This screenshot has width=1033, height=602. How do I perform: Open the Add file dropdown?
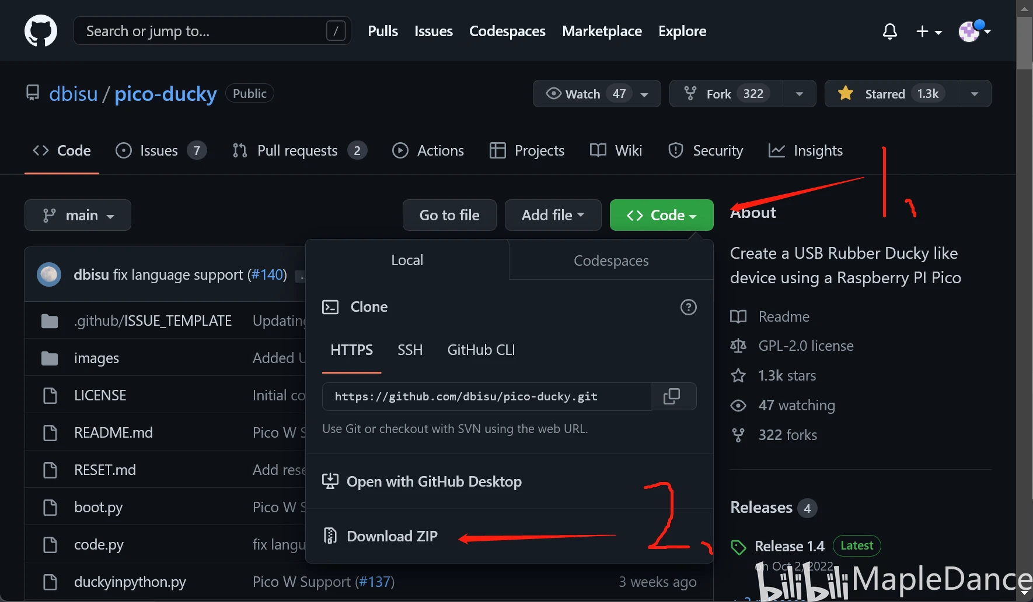pos(553,215)
